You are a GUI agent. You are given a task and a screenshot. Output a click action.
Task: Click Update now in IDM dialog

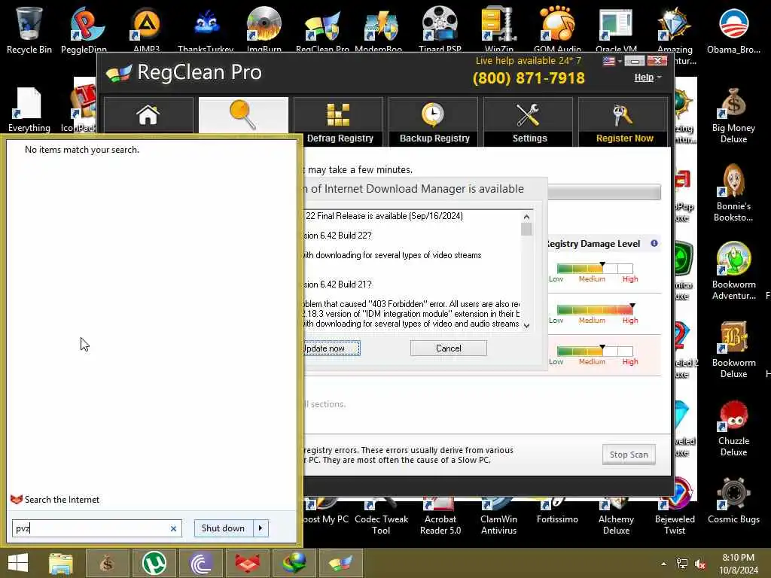[331, 348]
